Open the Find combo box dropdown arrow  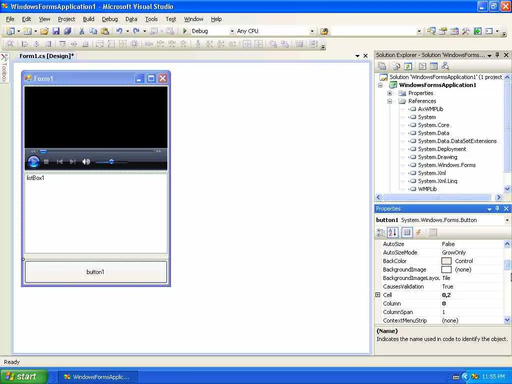[x=419, y=31]
